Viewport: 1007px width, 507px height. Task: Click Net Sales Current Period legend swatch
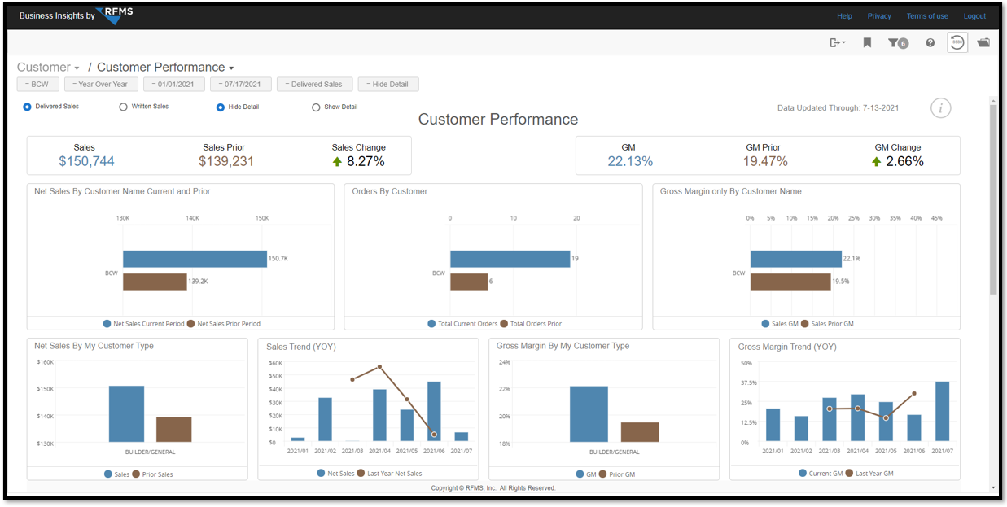coord(107,324)
